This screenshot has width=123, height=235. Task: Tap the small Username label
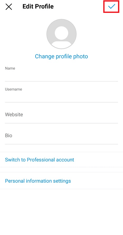point(13,89)
